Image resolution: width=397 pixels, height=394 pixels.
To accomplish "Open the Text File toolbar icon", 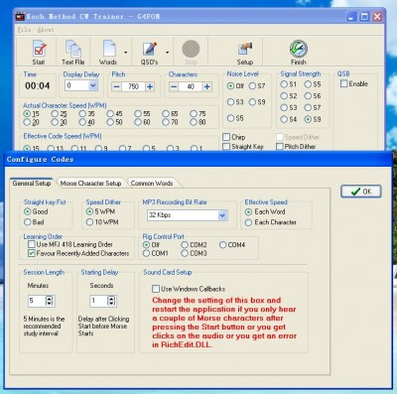I will tap(73, 49).
